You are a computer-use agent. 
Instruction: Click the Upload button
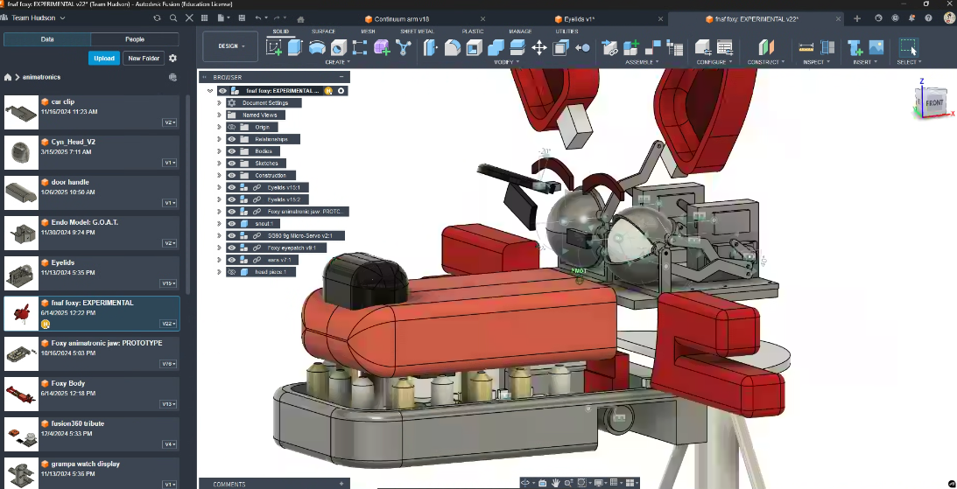coord(104,59)
